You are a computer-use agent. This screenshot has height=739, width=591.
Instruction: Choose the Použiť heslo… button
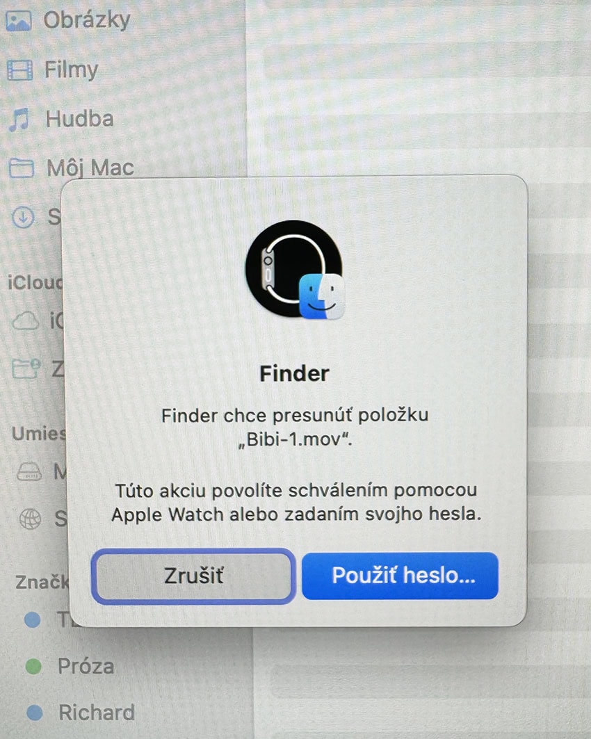click(400, 576)
